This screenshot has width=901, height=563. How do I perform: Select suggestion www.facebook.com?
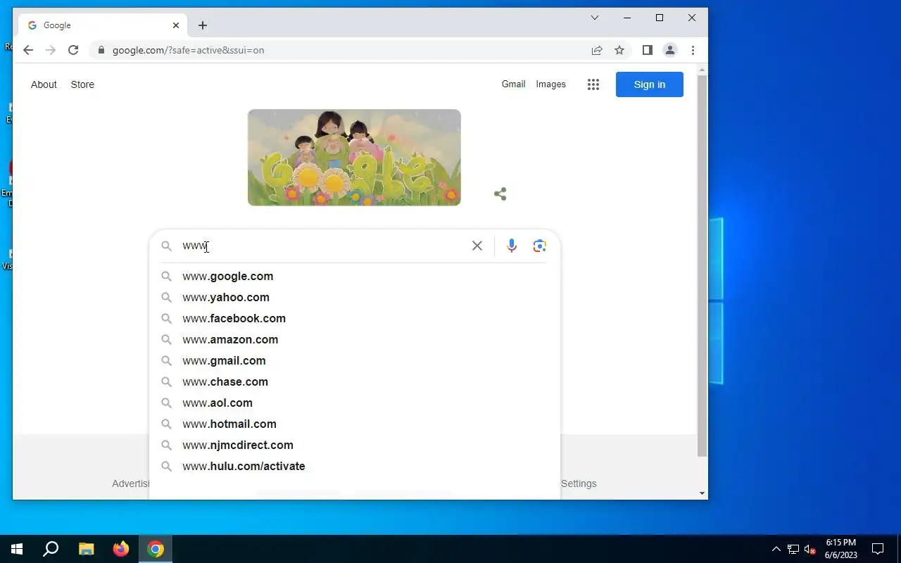[355, 318]
